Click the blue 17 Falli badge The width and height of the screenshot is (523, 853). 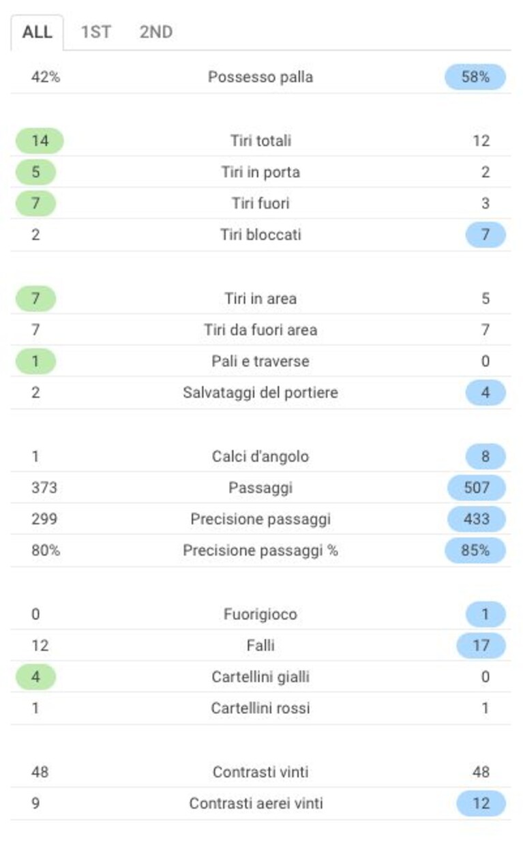[x=481, y=645]
